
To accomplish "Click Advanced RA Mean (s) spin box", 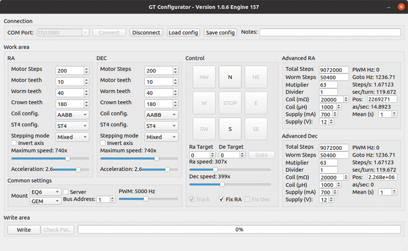I will click(x=388, y=114).
